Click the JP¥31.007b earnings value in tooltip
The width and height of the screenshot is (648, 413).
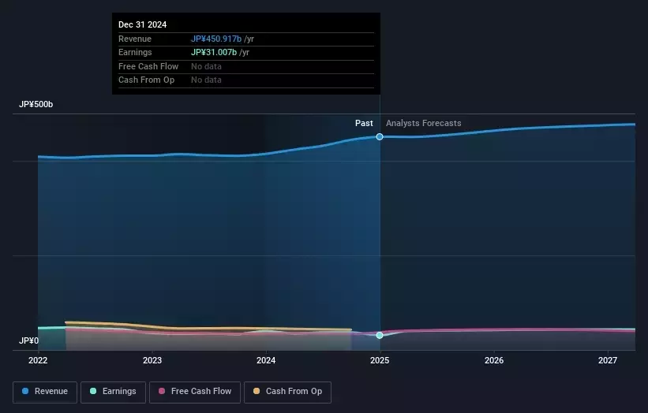[x=213, y=53]
